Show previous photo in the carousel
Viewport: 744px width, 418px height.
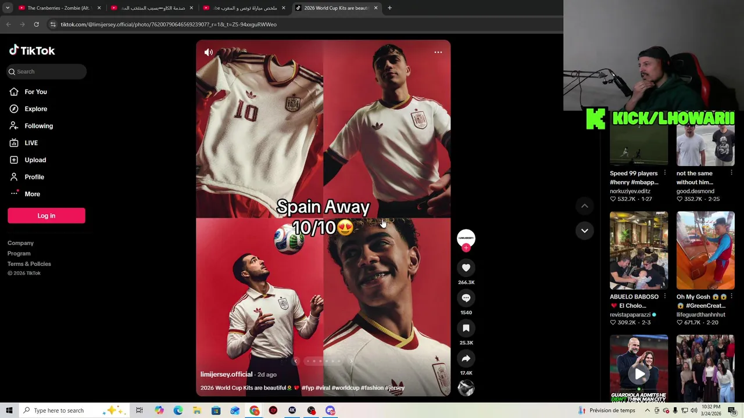tap(295, 361)
